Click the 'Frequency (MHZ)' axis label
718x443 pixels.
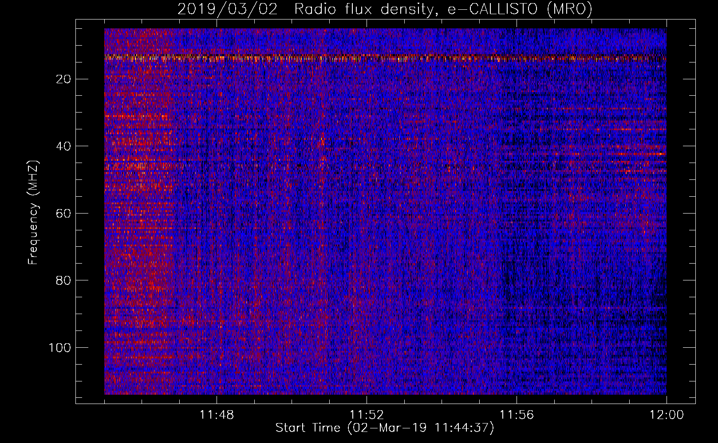(x=33, y=213)
